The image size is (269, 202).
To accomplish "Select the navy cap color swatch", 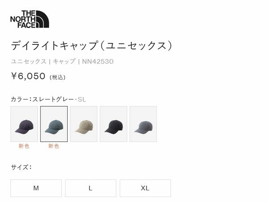I will pyautogui.click(x=24, y=124).
